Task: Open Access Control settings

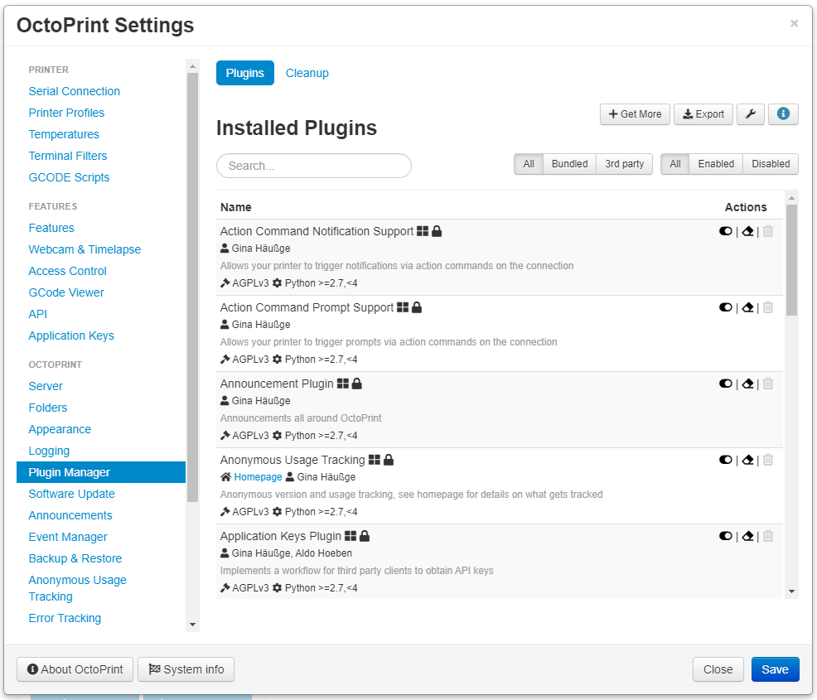Action: tap(67, 271)
